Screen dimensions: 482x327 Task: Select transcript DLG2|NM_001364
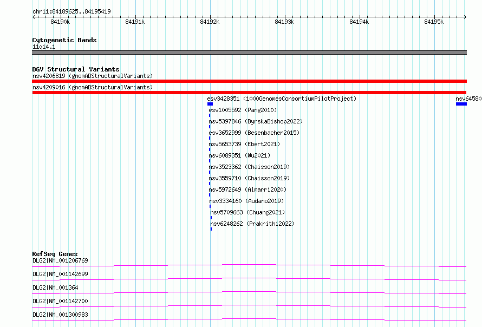click(x=55, y=287)
